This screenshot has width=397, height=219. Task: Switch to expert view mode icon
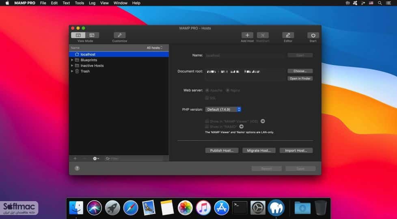92,35
